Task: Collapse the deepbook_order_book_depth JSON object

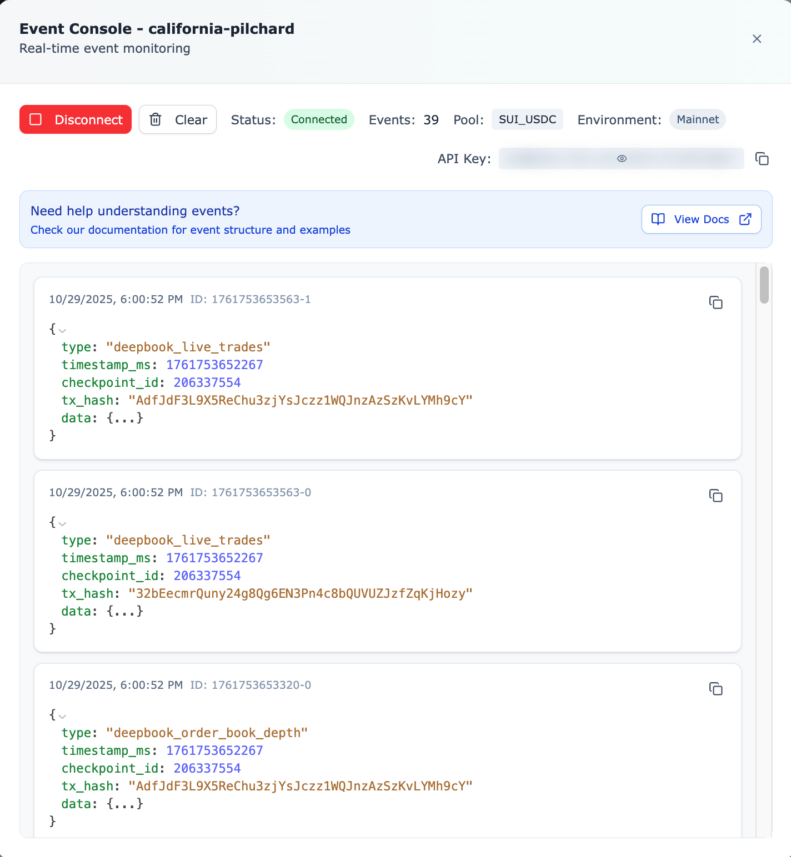Action: pyautogui.click(x=62, y=716)
